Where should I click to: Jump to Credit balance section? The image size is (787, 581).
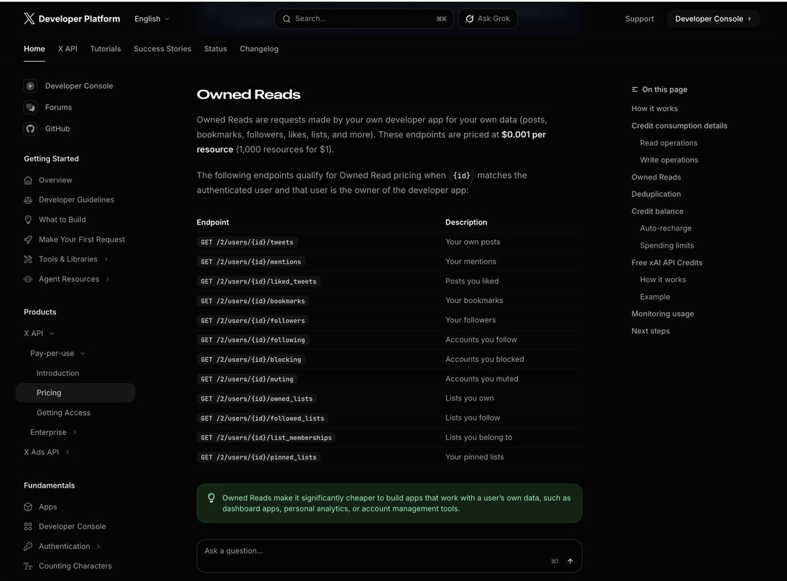(x=658, y=211)
